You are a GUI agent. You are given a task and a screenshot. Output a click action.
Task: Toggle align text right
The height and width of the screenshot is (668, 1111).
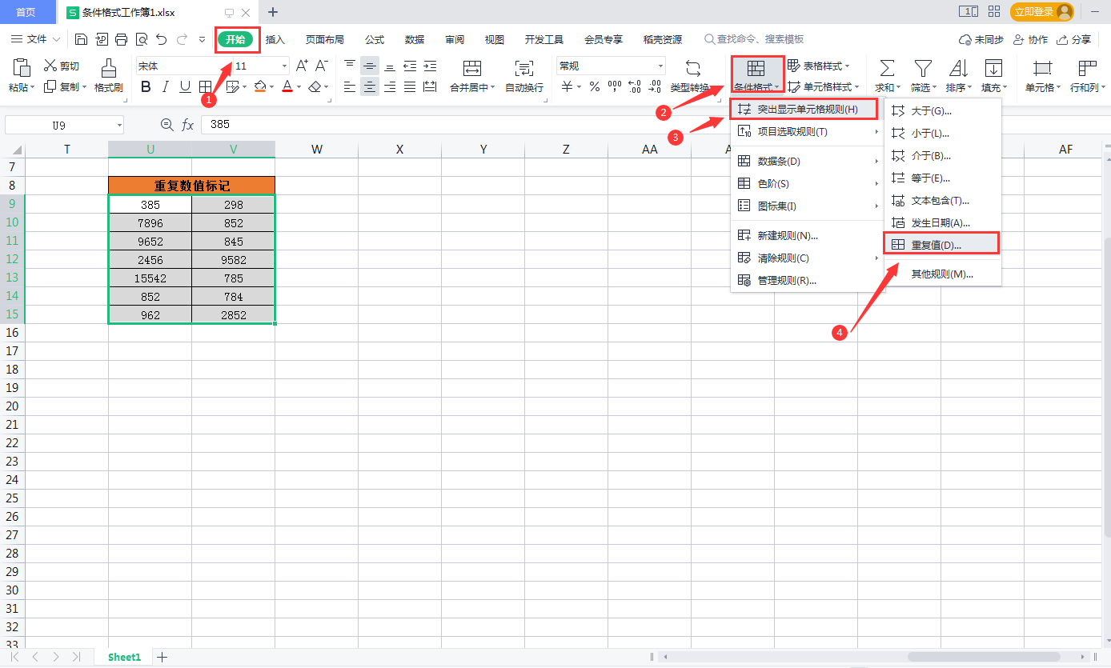tap(390, 86)
